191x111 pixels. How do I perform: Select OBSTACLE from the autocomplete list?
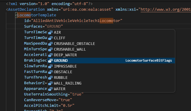pos(111,72)
